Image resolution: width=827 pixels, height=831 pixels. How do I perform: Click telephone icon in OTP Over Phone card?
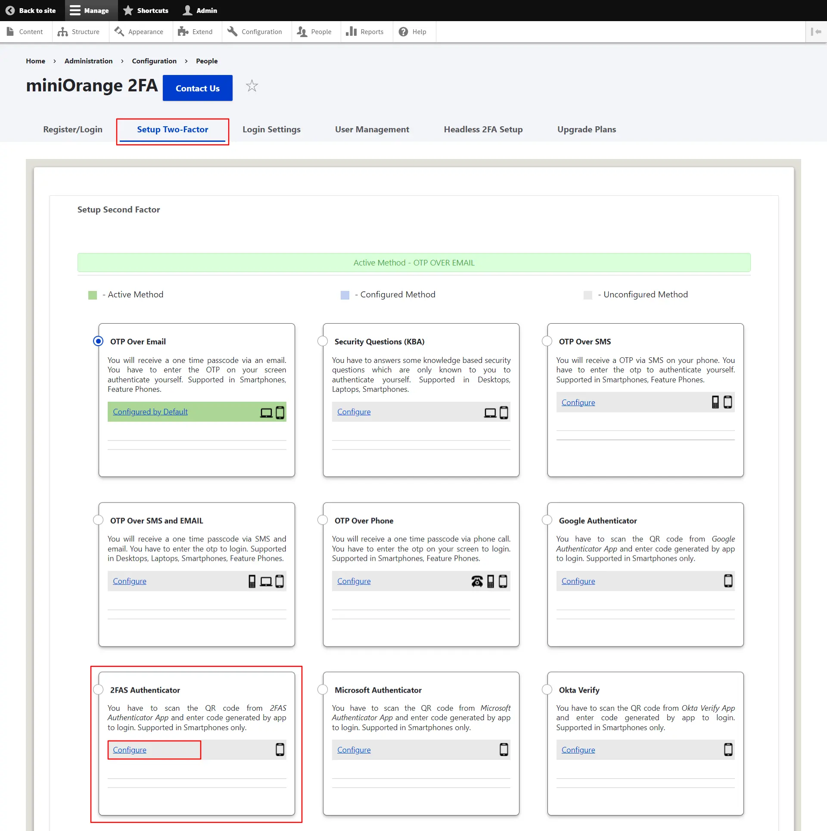[477, 581]
